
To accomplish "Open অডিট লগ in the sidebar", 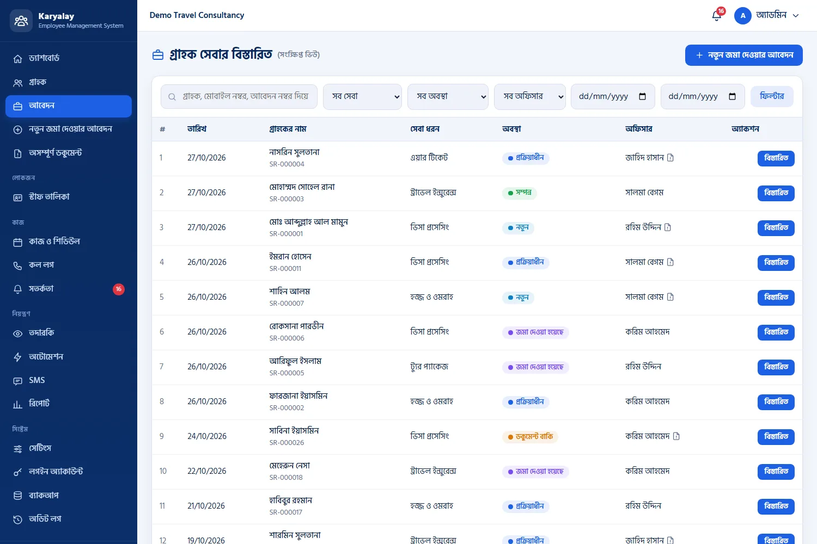I will (69, 519).
